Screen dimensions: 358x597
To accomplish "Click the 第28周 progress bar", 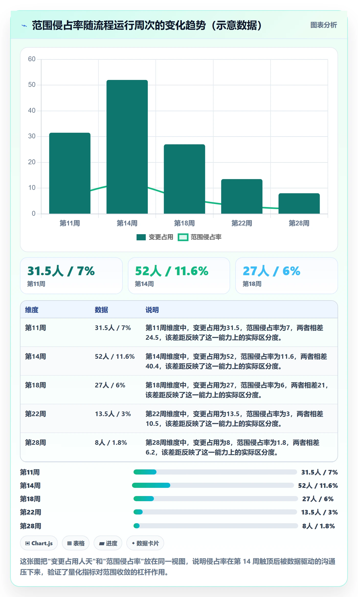I will [x=216, y=526].
